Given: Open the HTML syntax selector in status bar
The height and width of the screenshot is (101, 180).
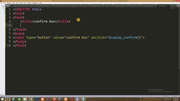Looking at the screenshot, I should click(x=174, y=96).
